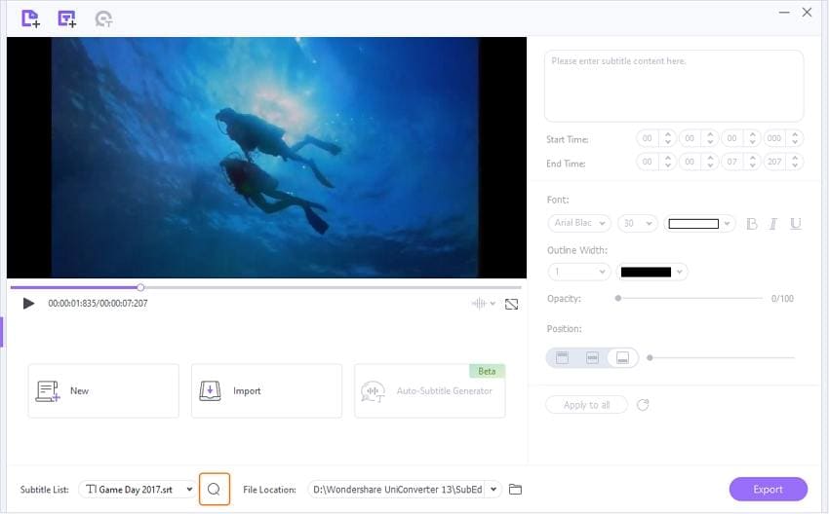The height and width of the screenshot is (514, 829).
Task: Expand the File Location dropdown
Action: [493, 490]
